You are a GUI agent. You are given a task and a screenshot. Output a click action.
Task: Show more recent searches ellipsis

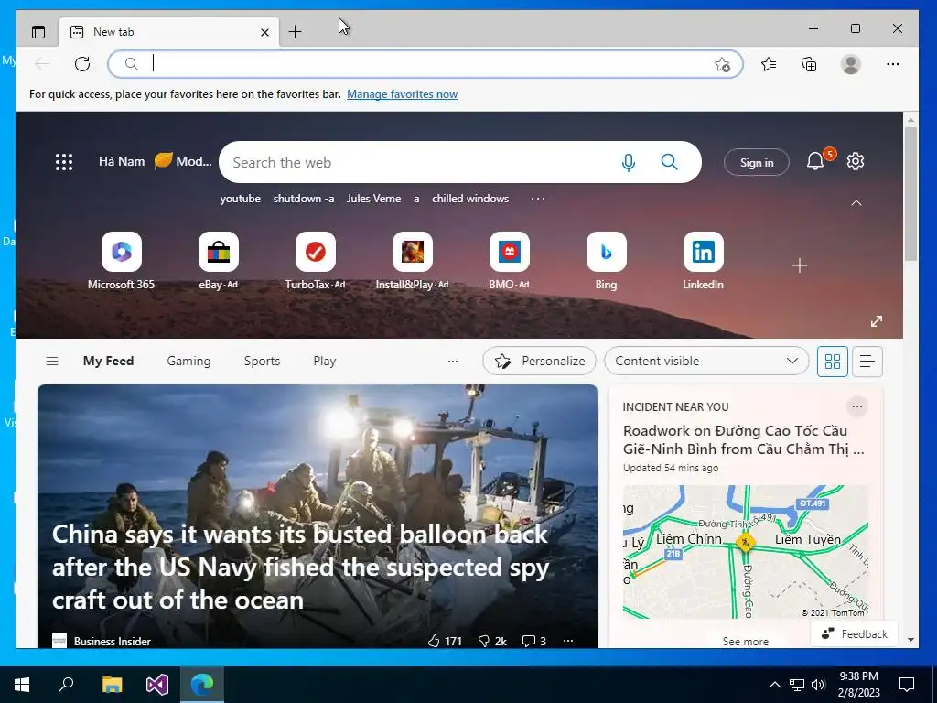538,199
